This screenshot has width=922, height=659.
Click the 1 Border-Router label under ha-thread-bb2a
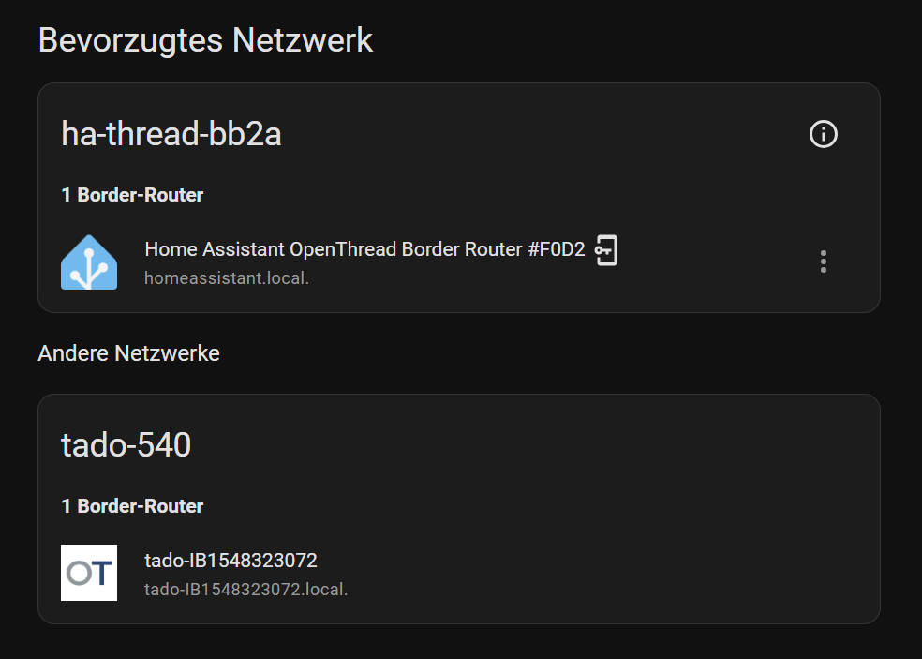click(x=132, y=195)
